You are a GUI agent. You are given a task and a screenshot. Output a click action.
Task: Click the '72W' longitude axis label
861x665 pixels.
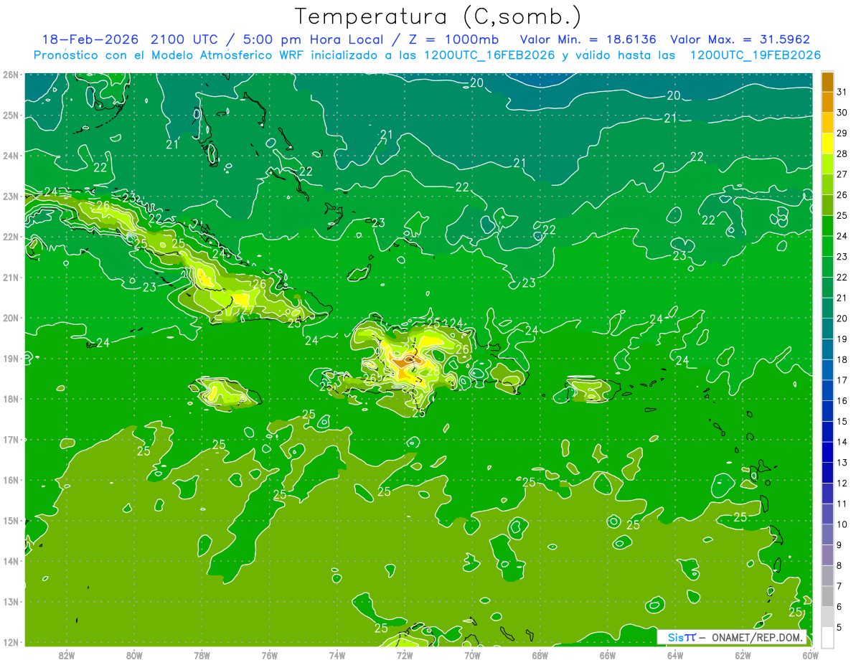pyautogui.click(x=405, y=655)
